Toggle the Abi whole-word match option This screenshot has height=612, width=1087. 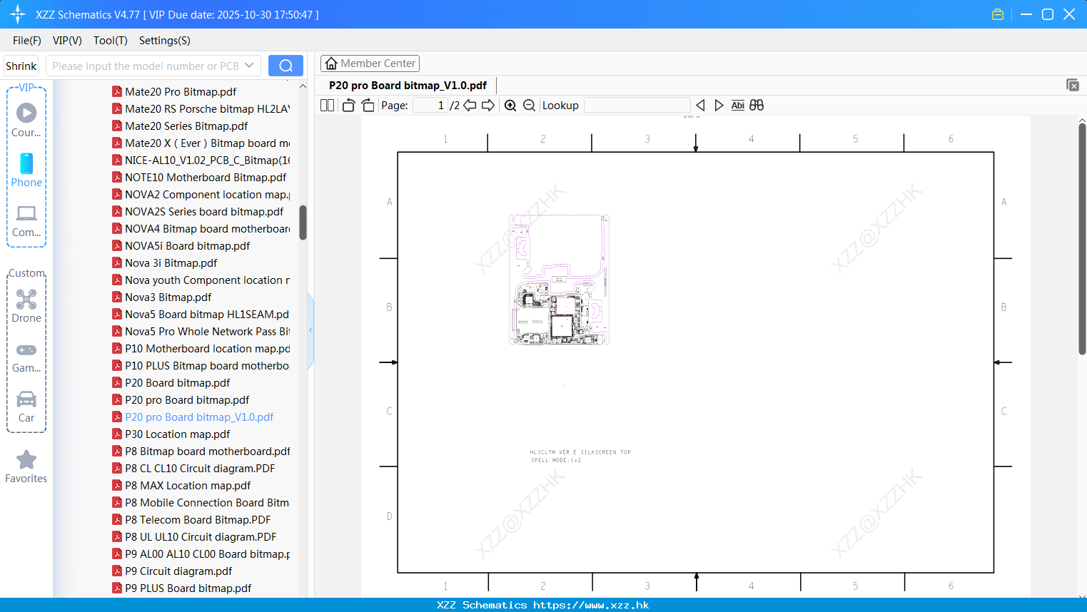738,105
